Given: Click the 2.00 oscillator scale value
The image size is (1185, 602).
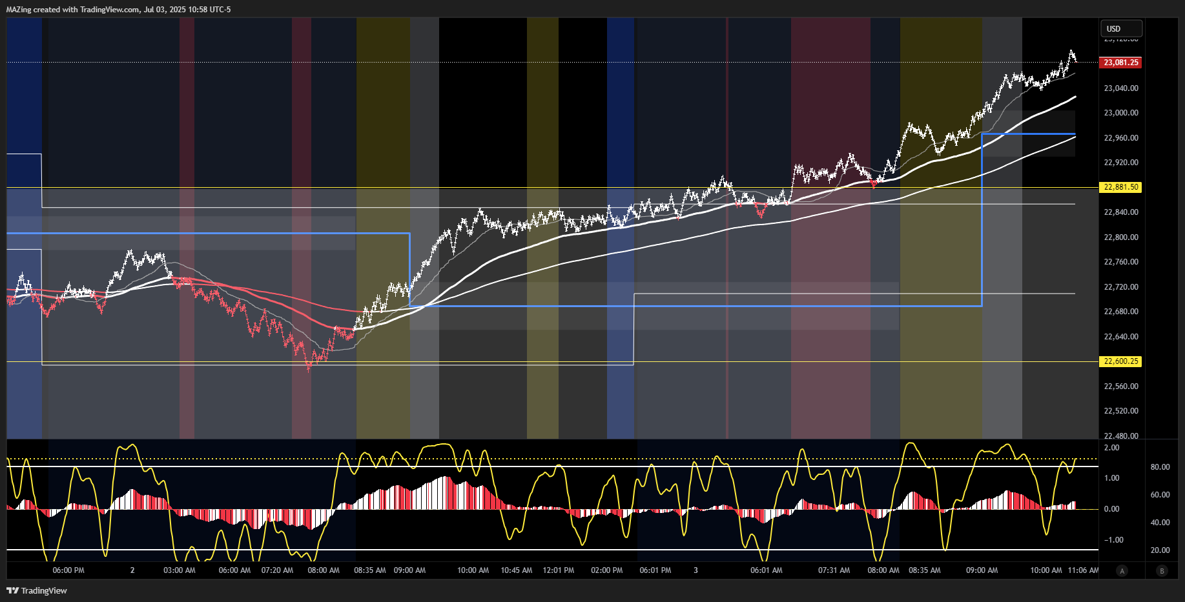Looking at the screenshot, I should [x=1112, y=448].
